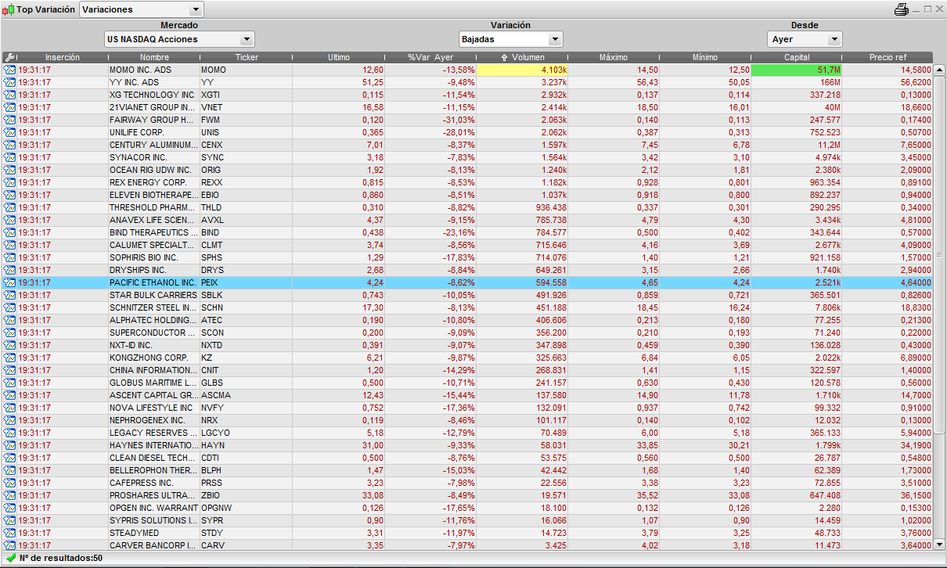This screenshot has height=568, width=947.
Task: Click chart icon on NXT-ID INC. row
Action: click(9, 345)
